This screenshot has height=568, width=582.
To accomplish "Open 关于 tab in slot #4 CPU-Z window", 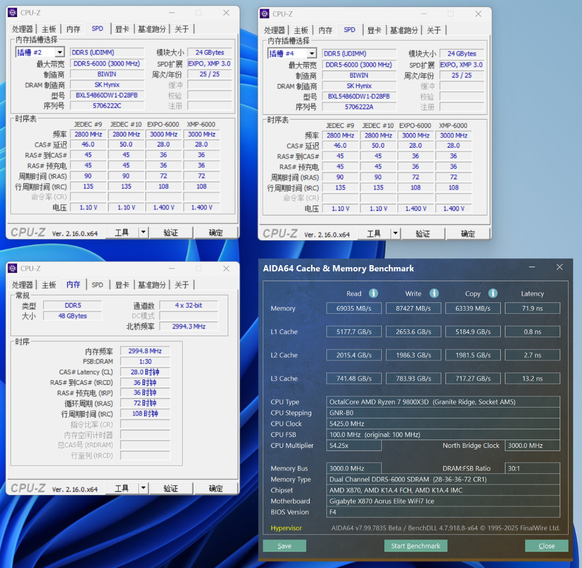I will coord(434,30).
